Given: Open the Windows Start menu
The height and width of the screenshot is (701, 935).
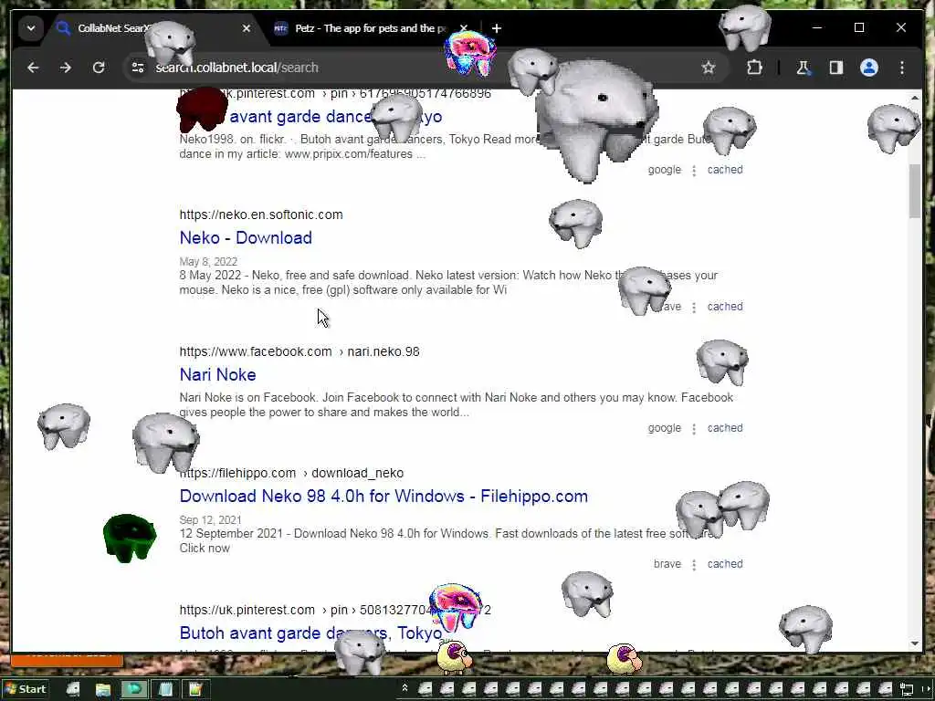Looking at the screenshot, I should pos(25,689).
